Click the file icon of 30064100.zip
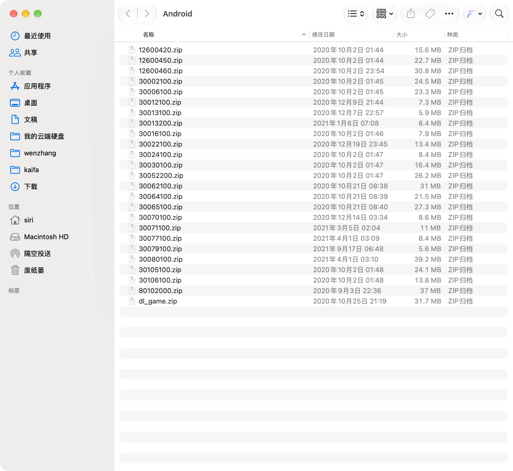 [x=132, y=196]
